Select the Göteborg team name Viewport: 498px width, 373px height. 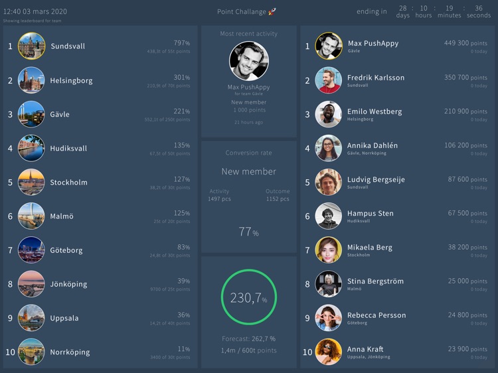pos(66,250)
